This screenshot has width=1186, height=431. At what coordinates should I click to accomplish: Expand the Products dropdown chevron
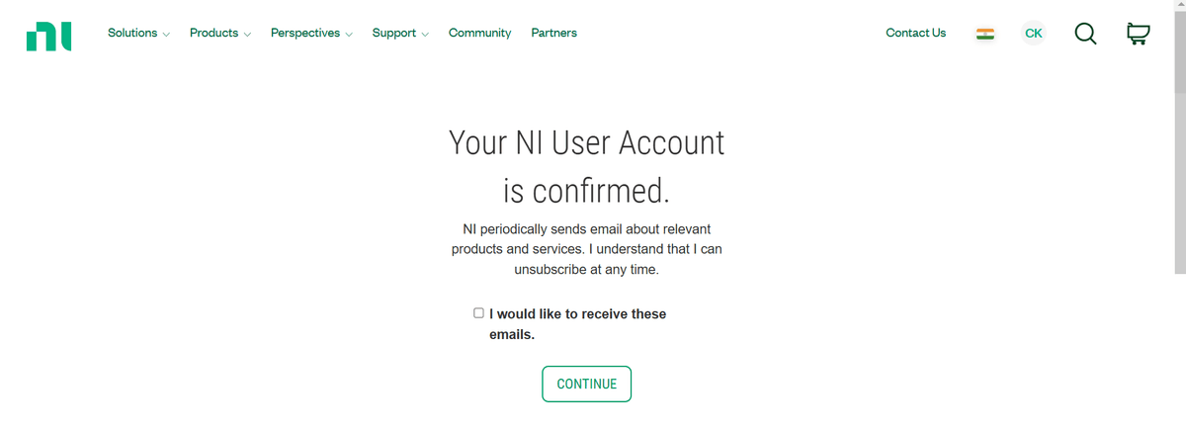[247, 35]
